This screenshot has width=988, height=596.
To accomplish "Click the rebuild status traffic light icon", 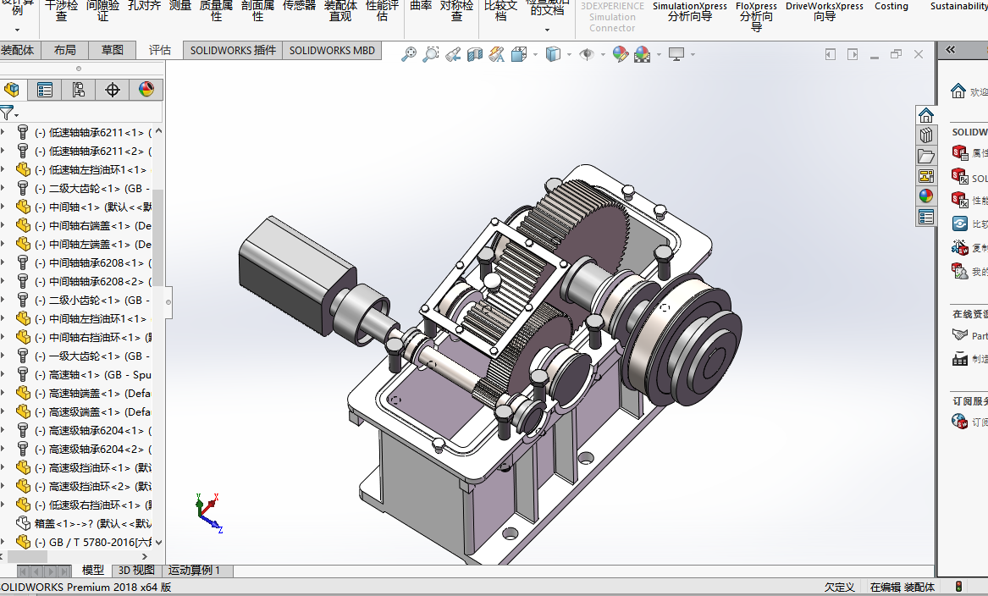I will [x=958, y=588].
